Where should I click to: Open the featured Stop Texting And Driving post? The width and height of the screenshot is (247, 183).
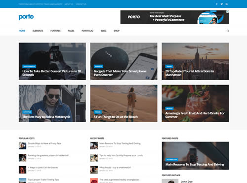[195, 156]
